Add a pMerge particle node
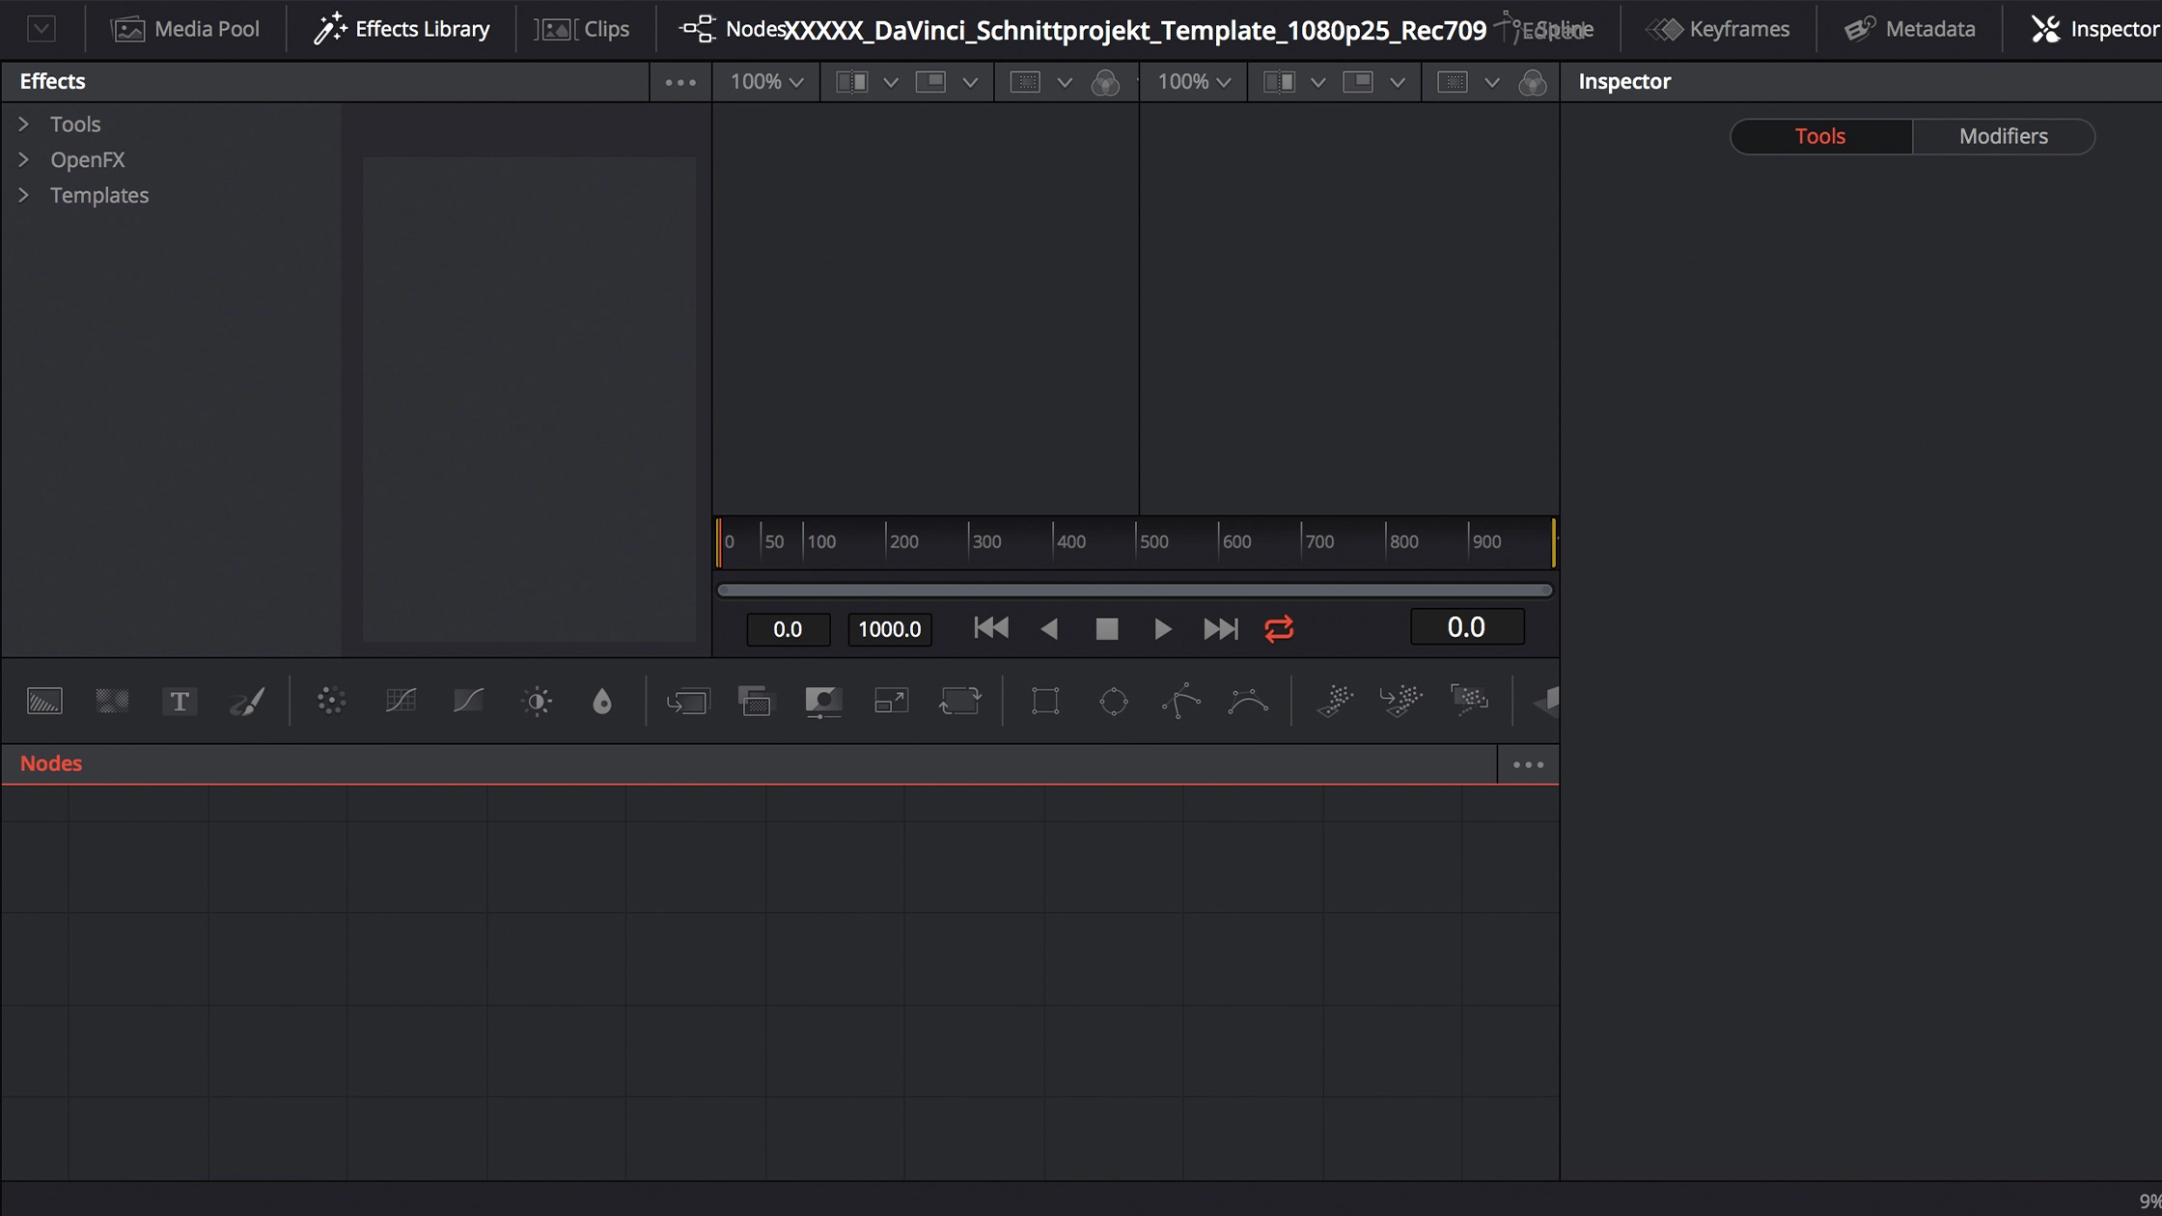Viewport: 2162px width, 1216px height. (1401, 701)
